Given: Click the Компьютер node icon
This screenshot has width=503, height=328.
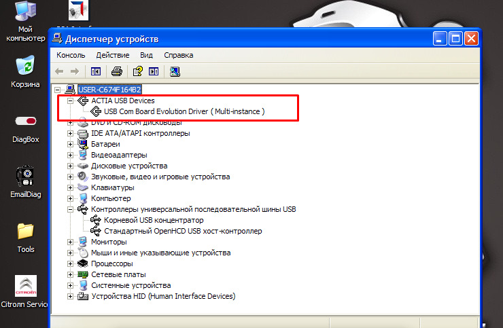Looking at the screenshot, I should (83, 198).
